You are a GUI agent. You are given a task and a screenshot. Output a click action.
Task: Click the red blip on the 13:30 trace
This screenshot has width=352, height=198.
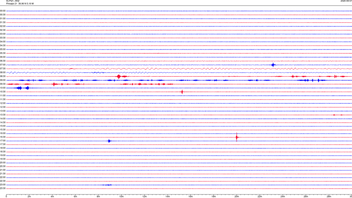tap(334, 115)
